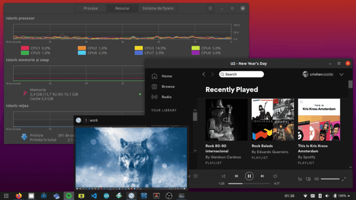
Task: Launch Firefox from the taskbar
Action: pyautogui.click(x=19, y=196)
